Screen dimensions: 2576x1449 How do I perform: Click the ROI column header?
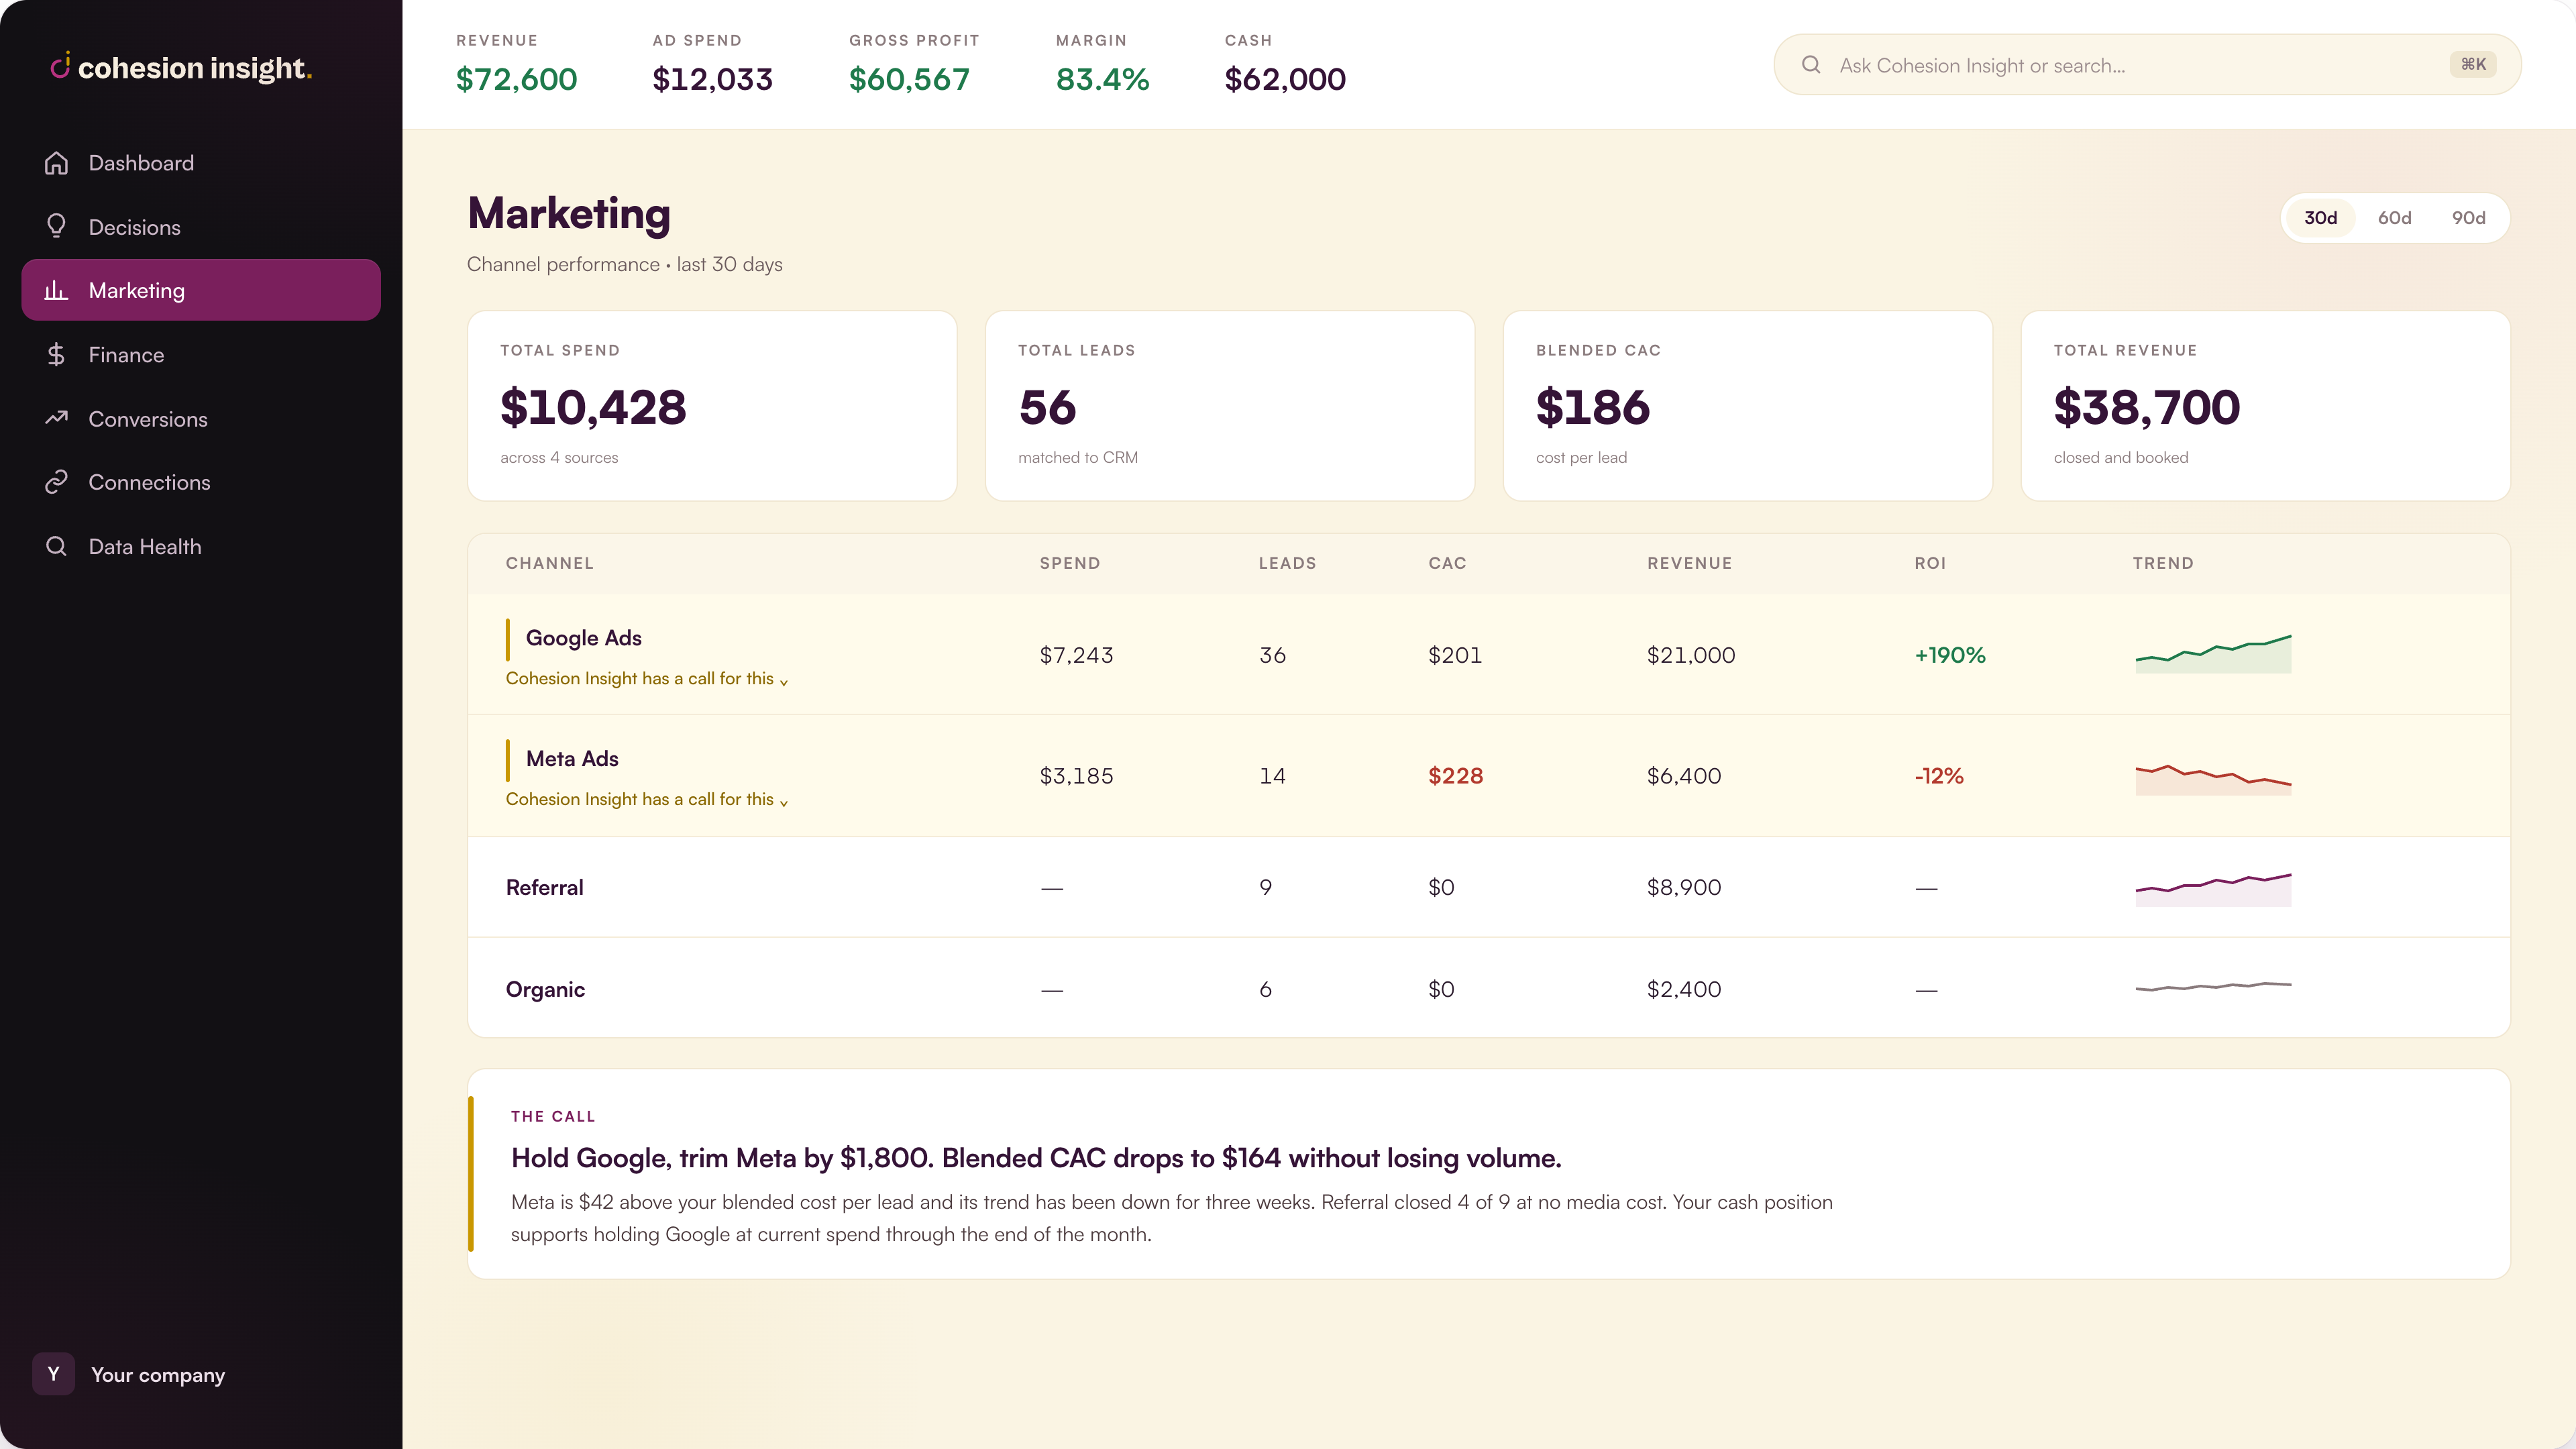(1930, 563)
